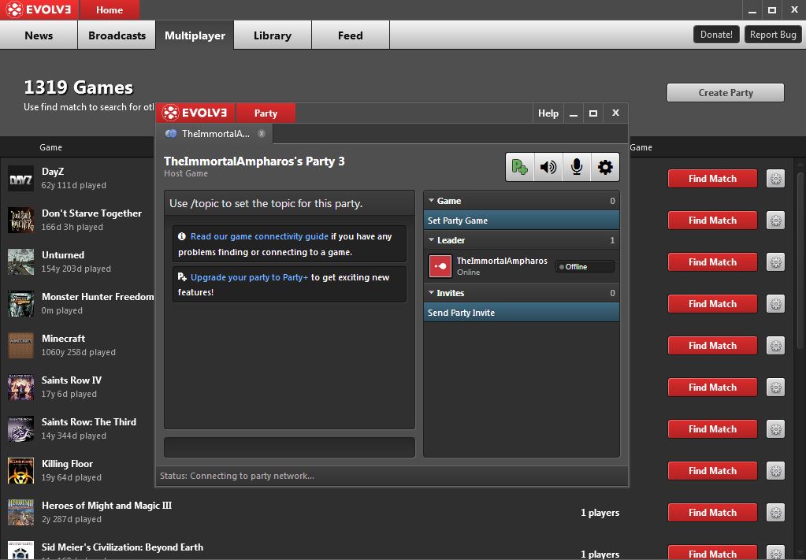Click Help in Party window

tap(548, 113)
